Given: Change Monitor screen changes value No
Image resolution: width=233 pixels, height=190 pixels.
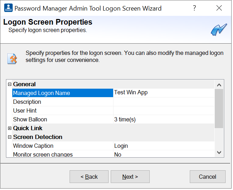Looking at the screenshot, I should pos(163,154).
